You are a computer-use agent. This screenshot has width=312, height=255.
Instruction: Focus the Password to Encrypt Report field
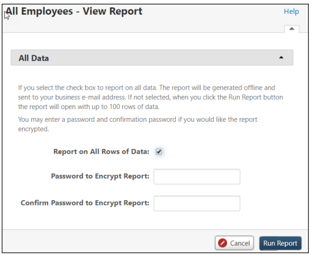197,176
